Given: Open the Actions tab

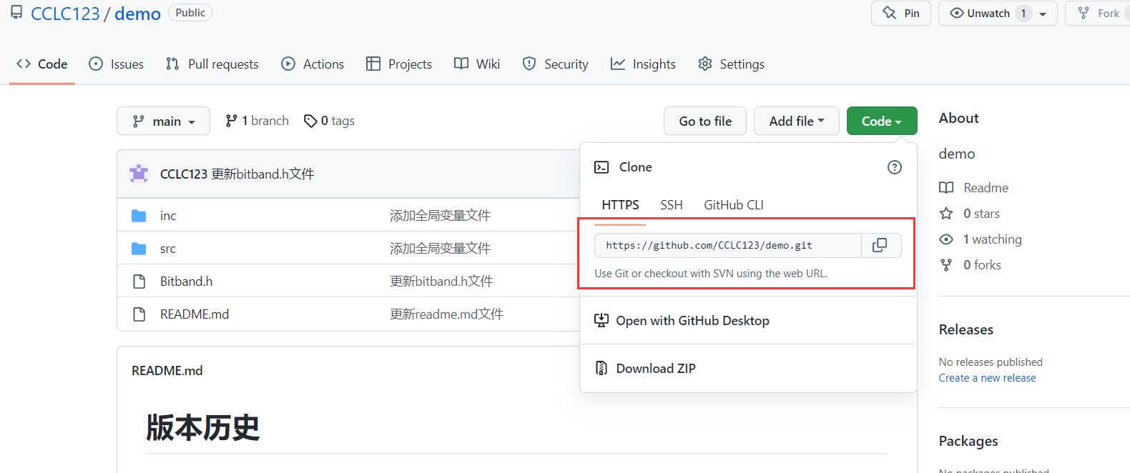Looking at the screenshot, I should pos(313,64).
